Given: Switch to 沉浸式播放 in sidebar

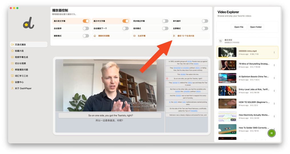Looking at the screenshot, I should [x=29, y=45].
